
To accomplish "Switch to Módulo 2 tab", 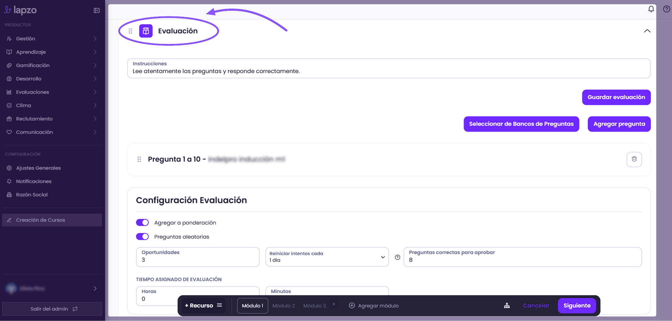I will pos(283,306).
